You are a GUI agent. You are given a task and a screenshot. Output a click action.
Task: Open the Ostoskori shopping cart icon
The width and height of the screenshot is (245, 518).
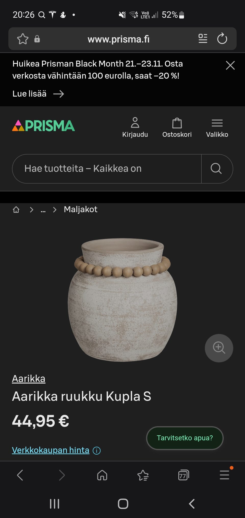pos(177,123)
